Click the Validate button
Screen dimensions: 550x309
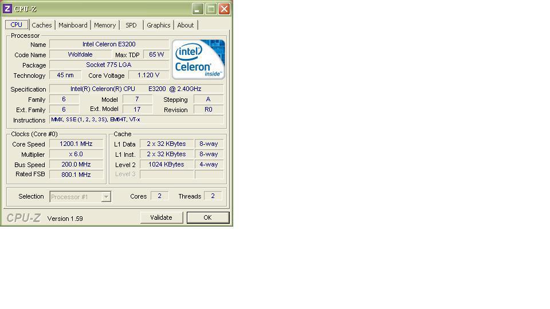click(x=162, y=217)
